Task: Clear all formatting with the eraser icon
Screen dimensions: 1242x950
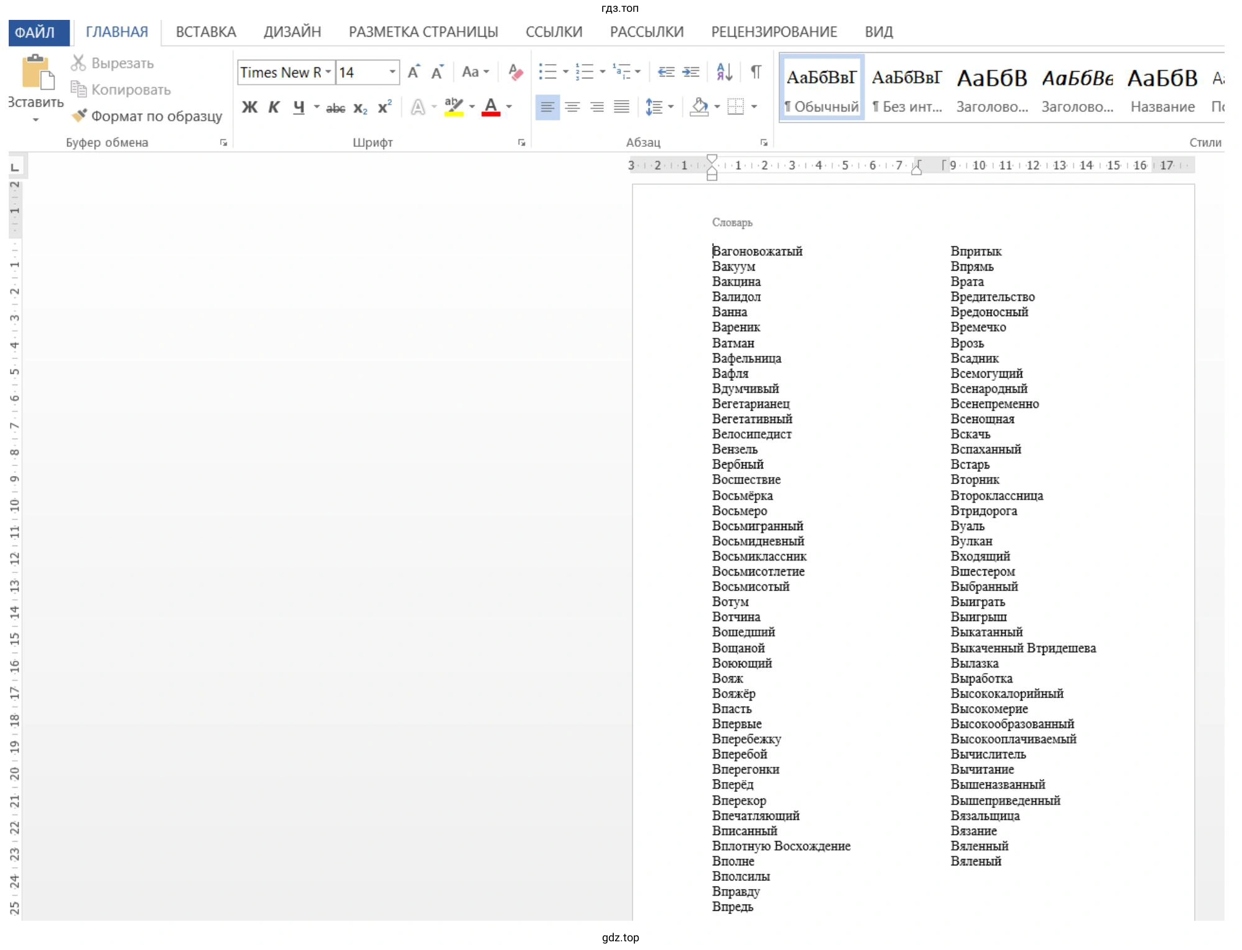Action: (515, 72)
